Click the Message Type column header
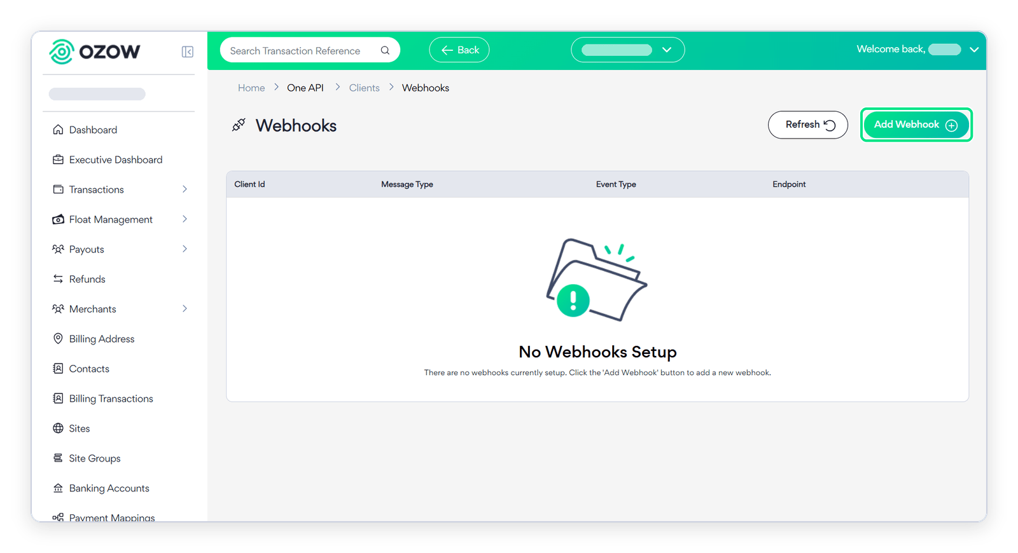The image size is (1018, 553). pyautogui.click(x=407, y=184)
